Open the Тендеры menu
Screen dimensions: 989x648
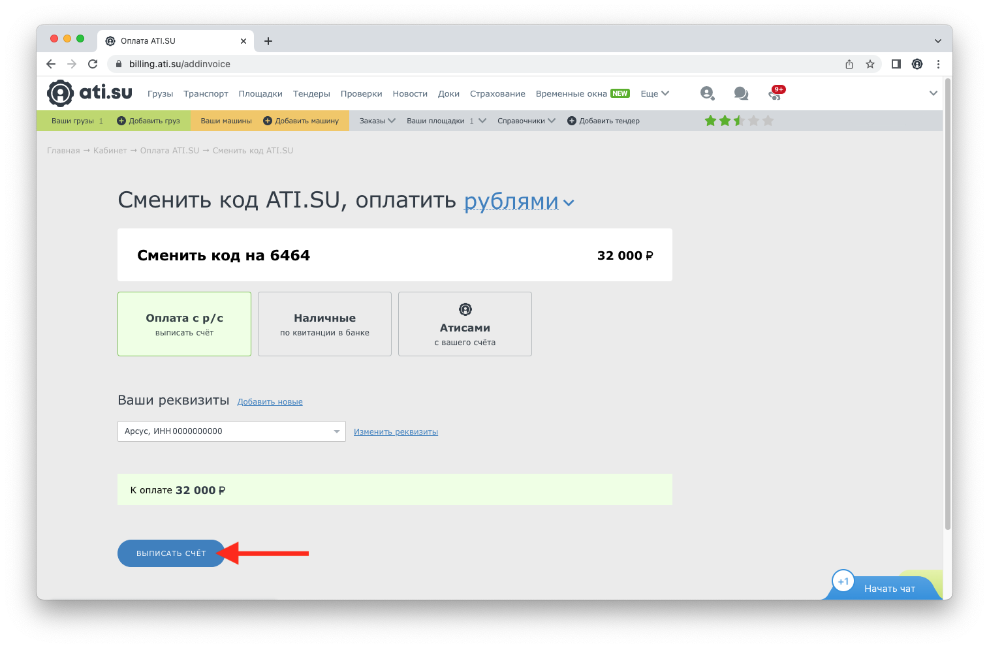[311, 93]
